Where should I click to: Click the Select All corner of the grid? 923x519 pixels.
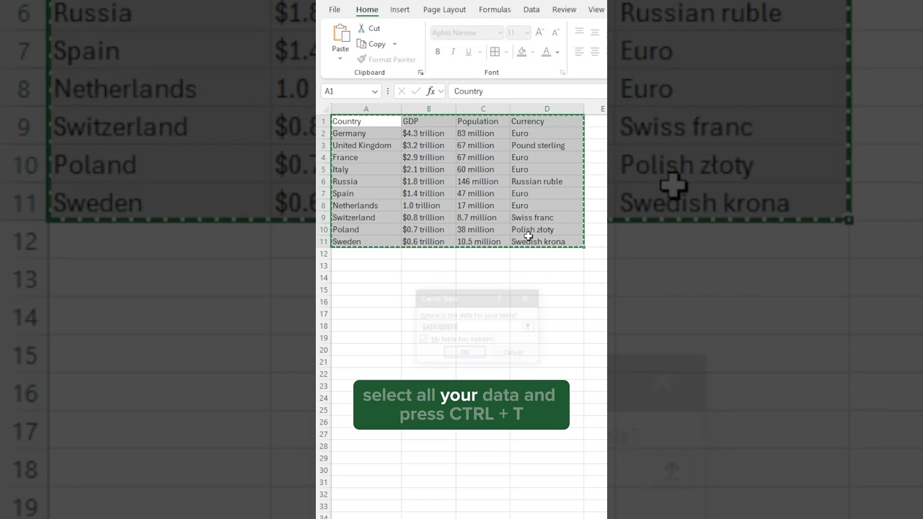[324, 109]
